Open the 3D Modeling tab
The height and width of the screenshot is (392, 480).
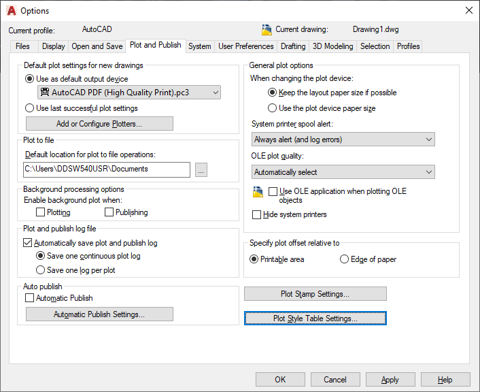(x=332, y=46)
